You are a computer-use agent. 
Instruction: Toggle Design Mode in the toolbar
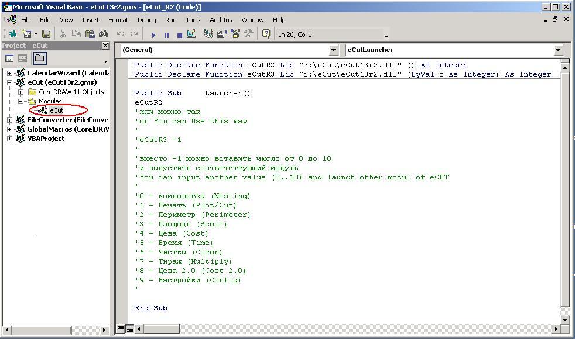191,34
